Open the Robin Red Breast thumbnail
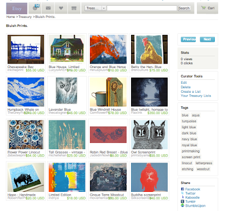The height and width of the screenshot is (211, 225). point(108,134)
